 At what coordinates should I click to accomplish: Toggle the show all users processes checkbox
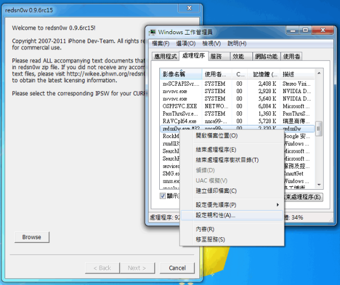click(x=163, y=196)
